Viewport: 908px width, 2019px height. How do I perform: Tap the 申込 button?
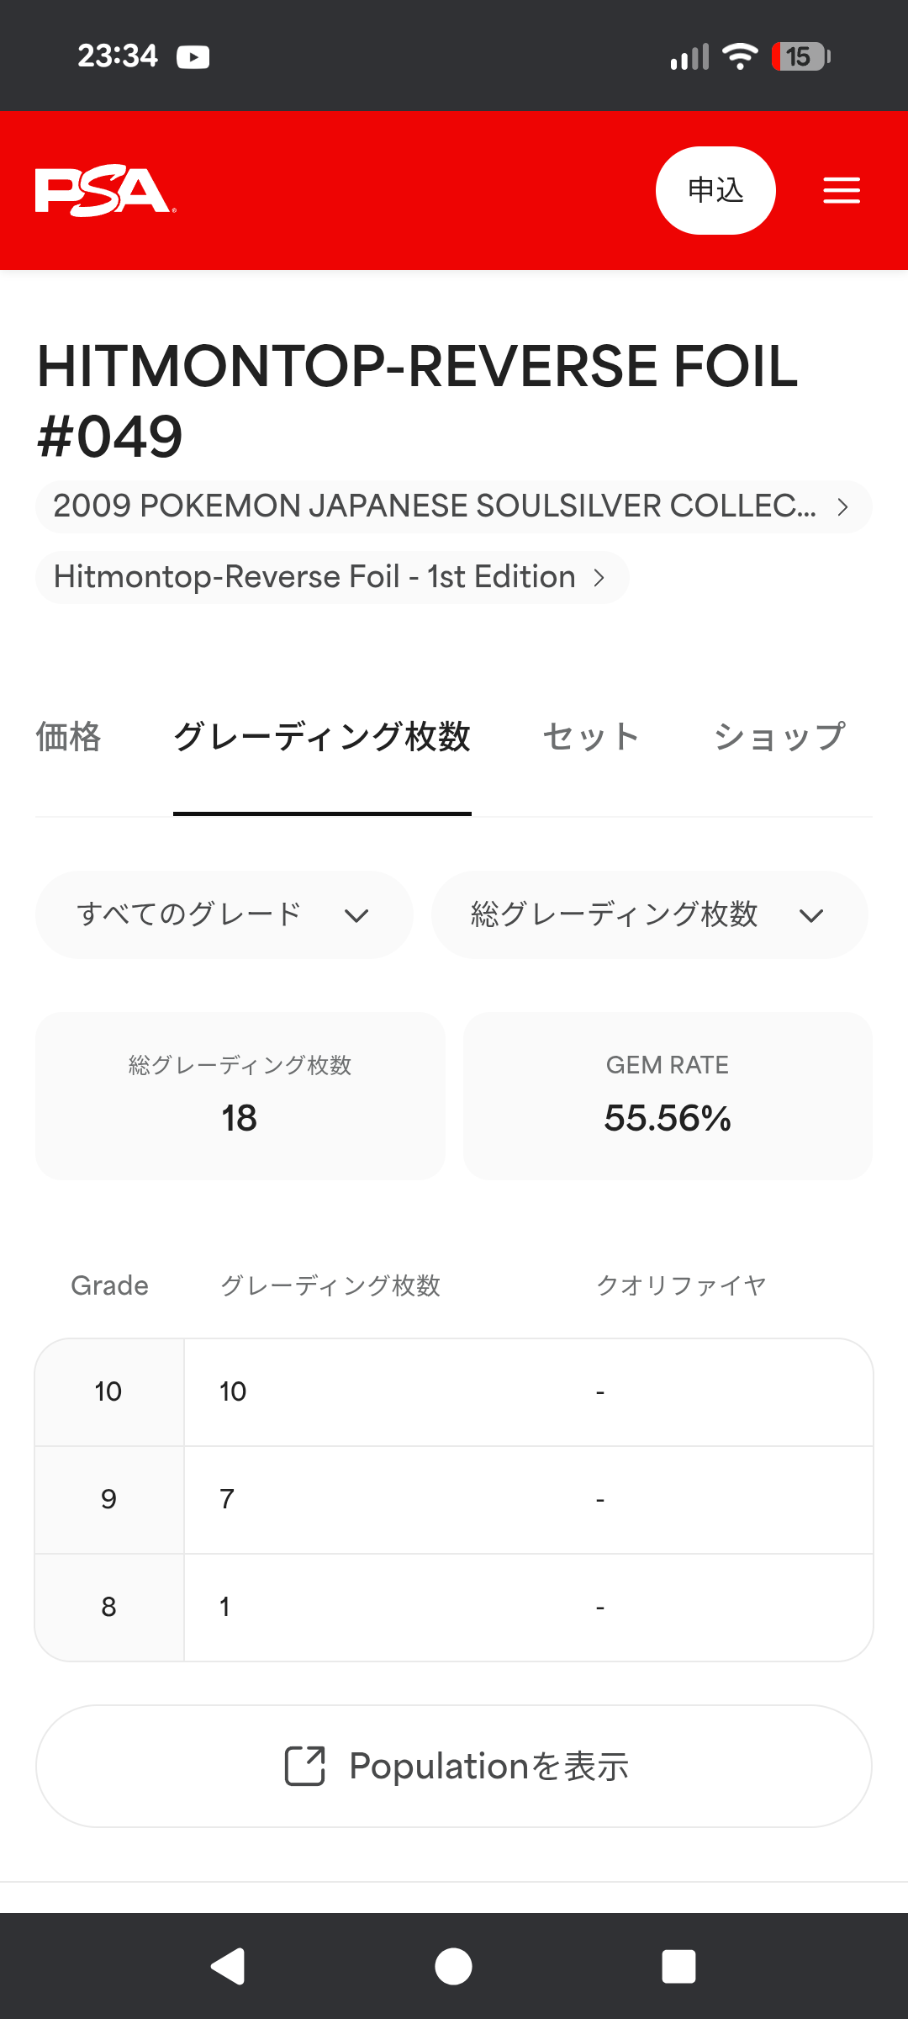coord(715,190)
